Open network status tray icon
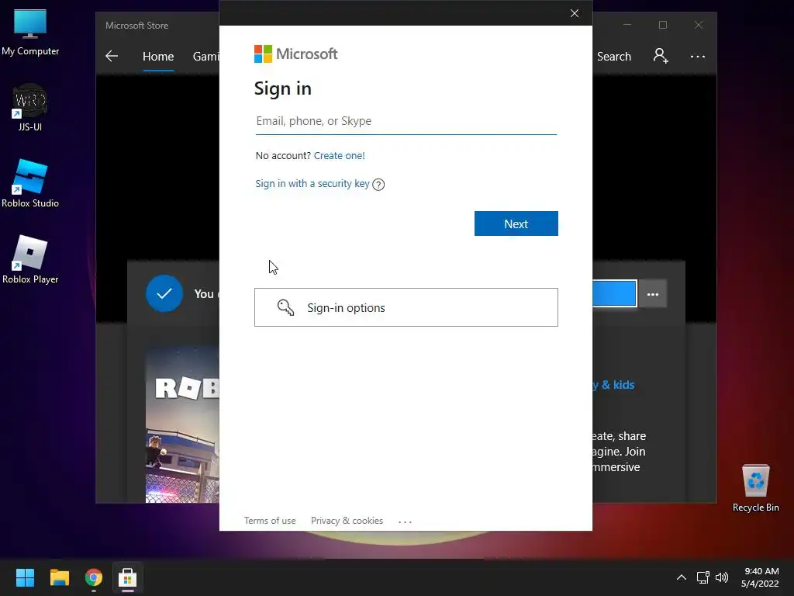Viewport: 794px width, 596px height. (703, 577)
